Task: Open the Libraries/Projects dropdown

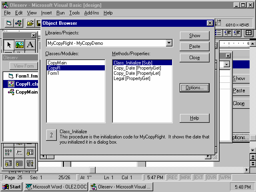Action: [x=169, y=43]
